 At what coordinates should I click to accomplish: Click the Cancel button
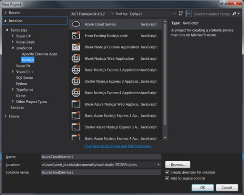(x=227, y=188)
